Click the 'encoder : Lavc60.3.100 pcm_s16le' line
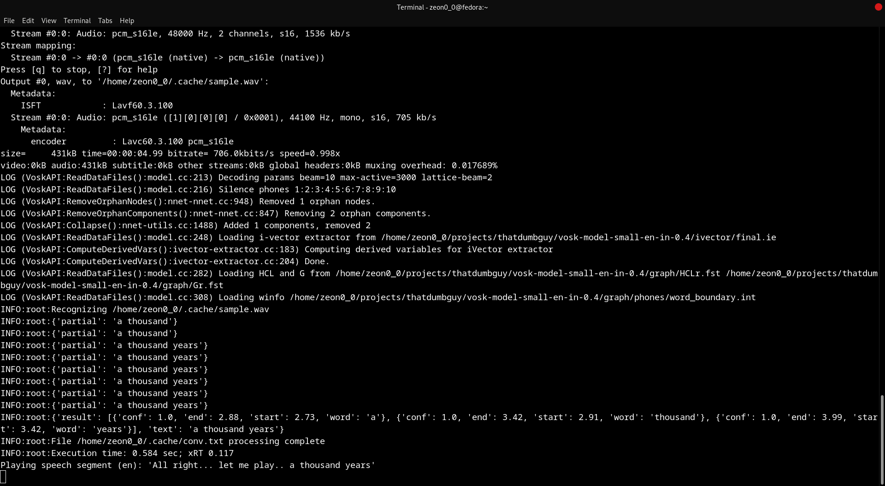 (132, 142)
